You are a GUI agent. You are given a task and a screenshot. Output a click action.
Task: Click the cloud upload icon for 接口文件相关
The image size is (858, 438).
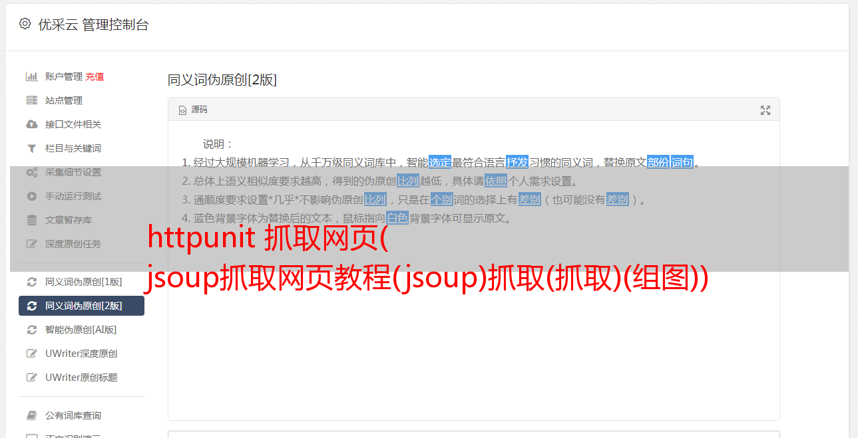click(31, 124)
